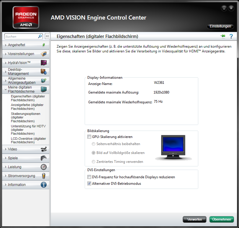Expand the HydraVision section
The width and height of the screenshot is (239, 228).
click(26, 63)
